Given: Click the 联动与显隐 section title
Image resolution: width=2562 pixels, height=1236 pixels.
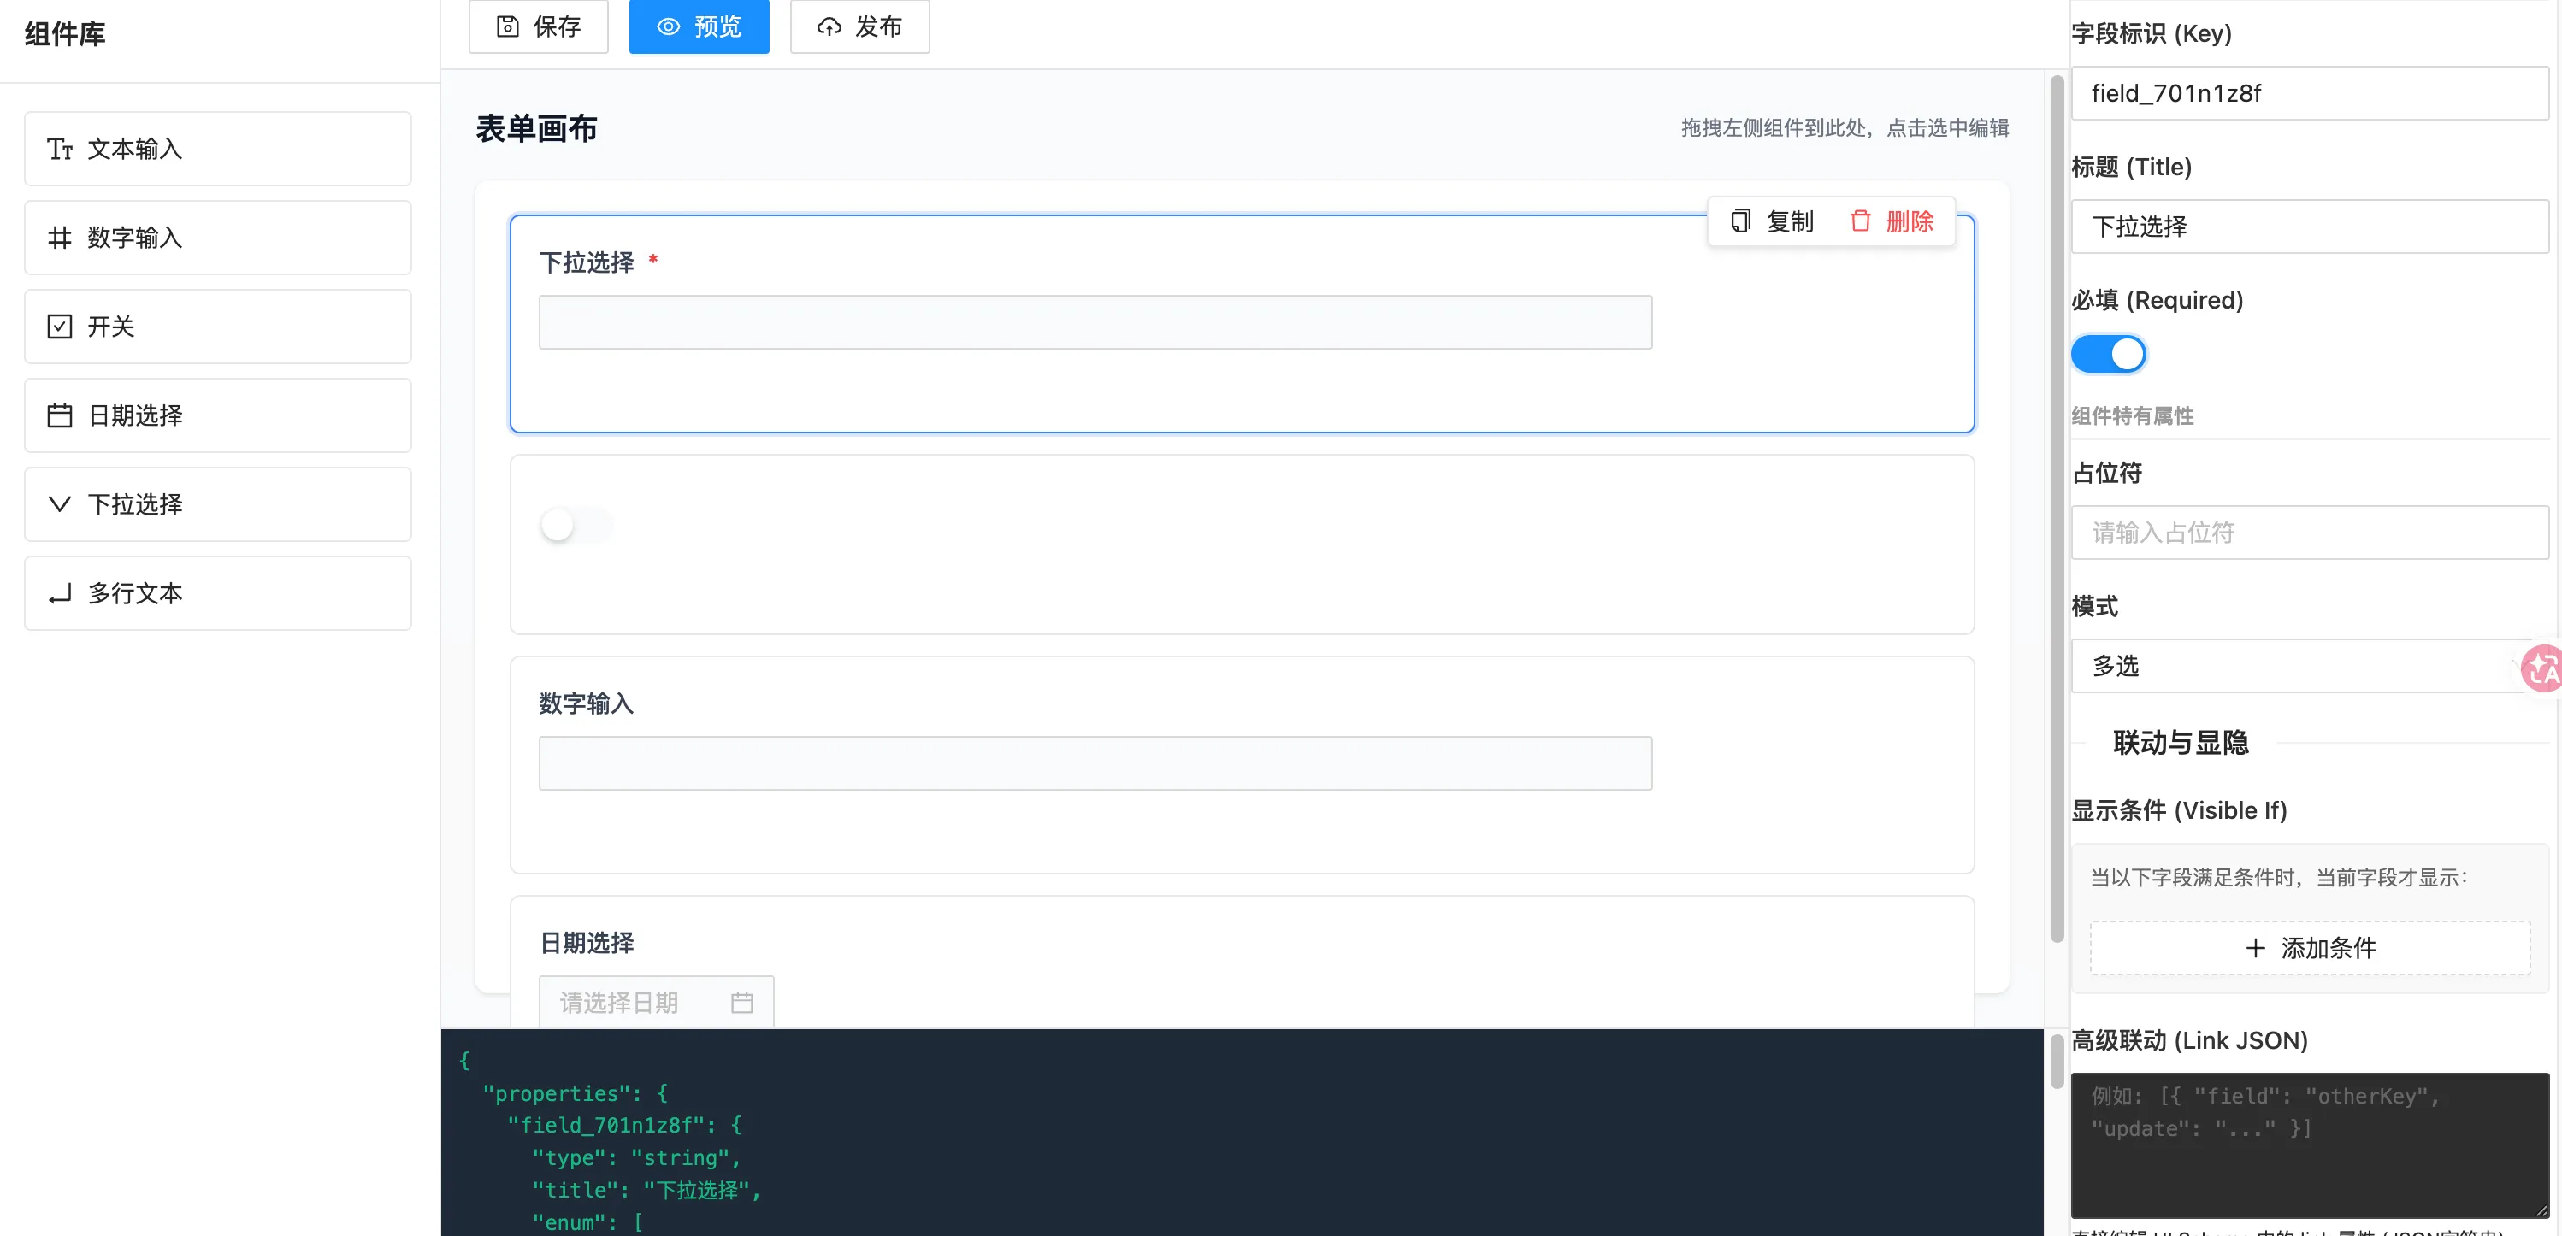Looking at the screenshot, I should (2180, 743).
